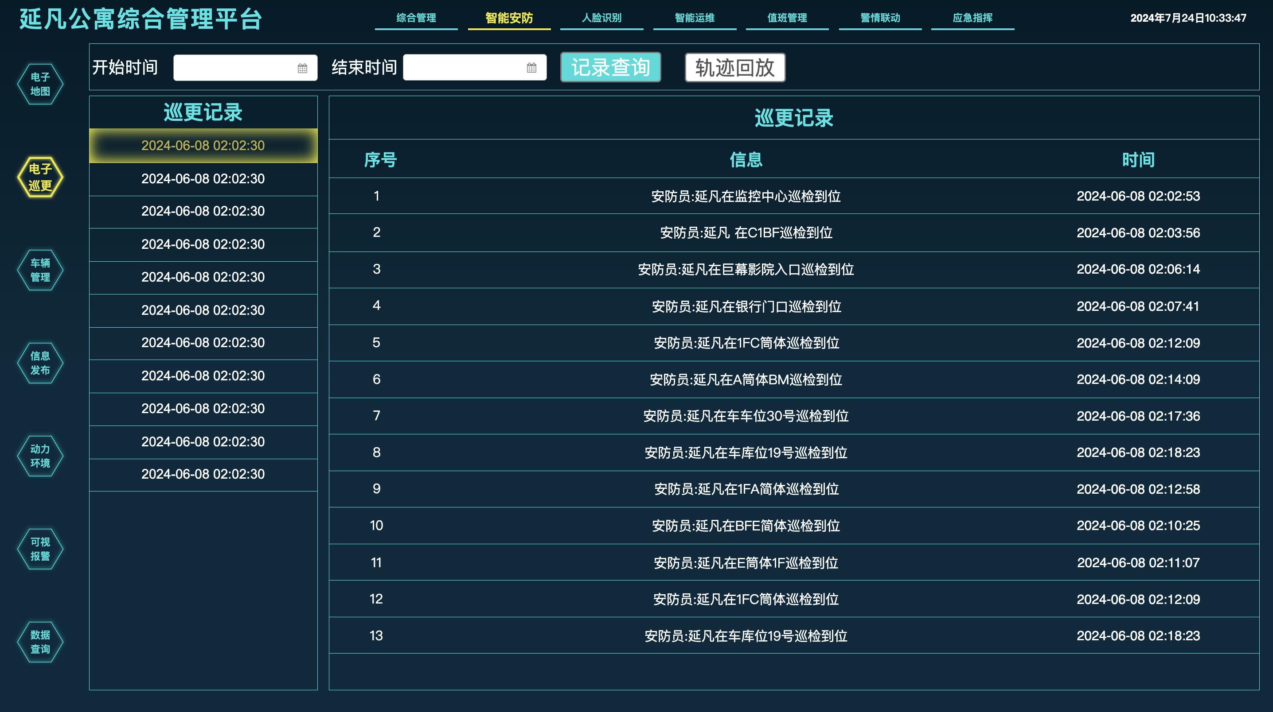This screenshot has height=712, width=1273.
Task: Select the 动力环境 sidebar icon
Action: click(40, 455)
